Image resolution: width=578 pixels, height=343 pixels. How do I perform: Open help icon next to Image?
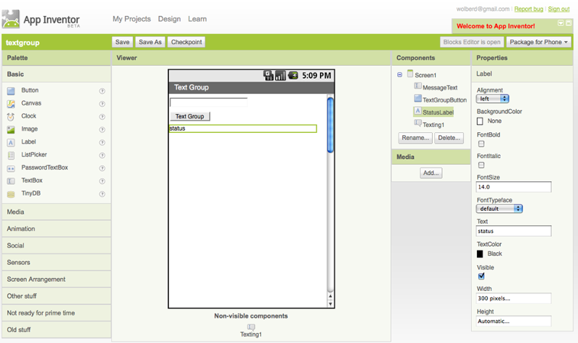tap(102, 130)
